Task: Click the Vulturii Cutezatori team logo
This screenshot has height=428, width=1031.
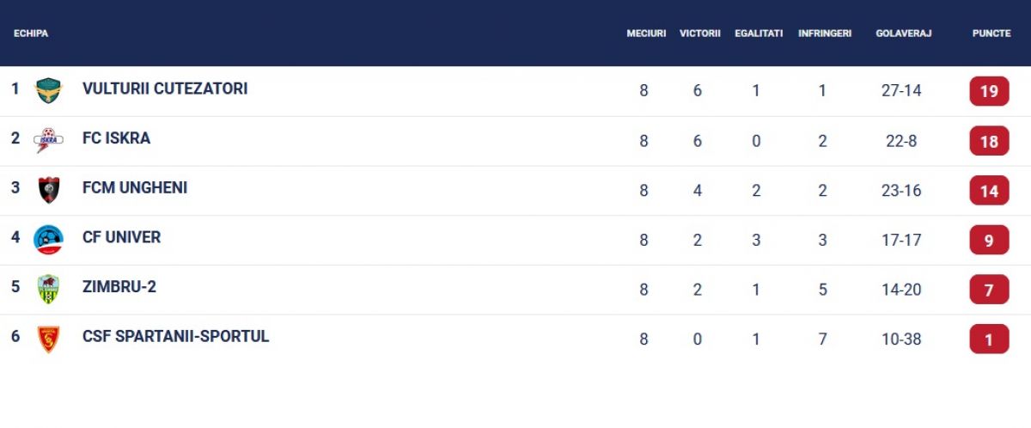Action: pyautogui.click(x=48, y=90)
